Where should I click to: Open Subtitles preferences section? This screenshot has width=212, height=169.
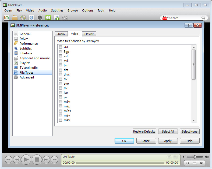[33, 48]
